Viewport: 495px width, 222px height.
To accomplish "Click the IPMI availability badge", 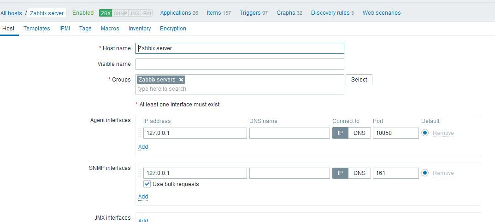I will (147, 13).
